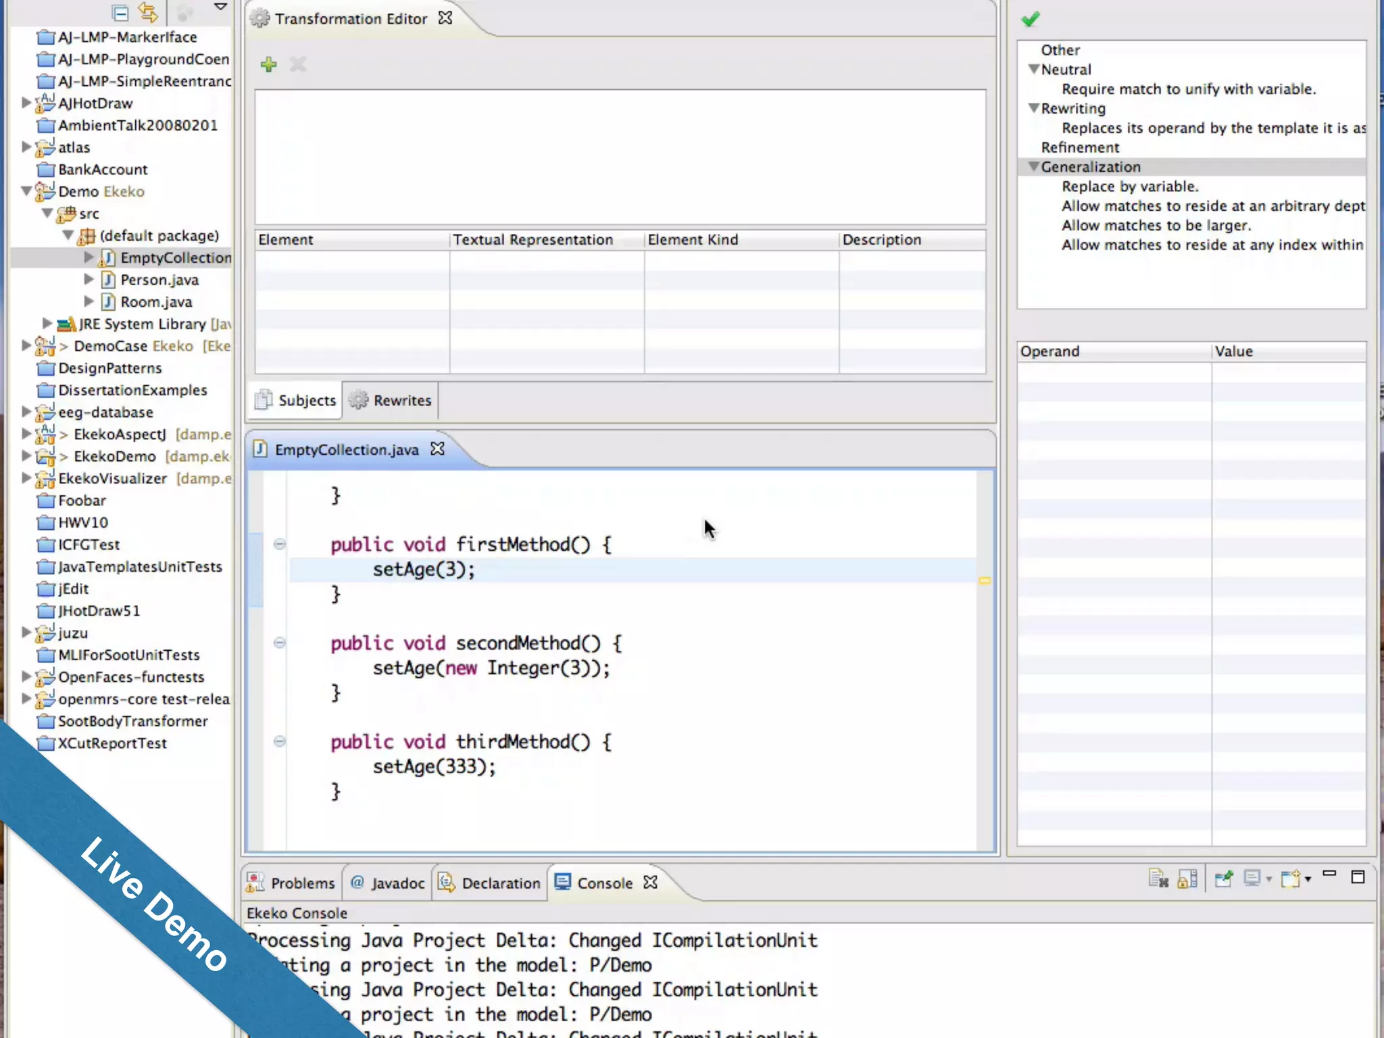Close the EmptyCollection.java editor tab

[438, 449]
